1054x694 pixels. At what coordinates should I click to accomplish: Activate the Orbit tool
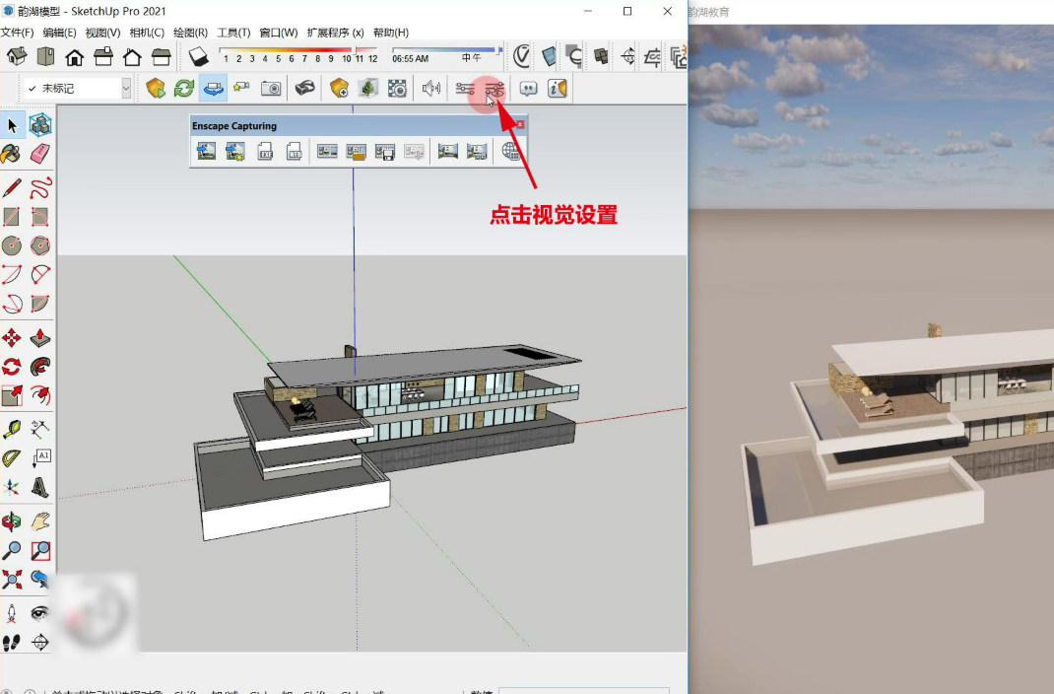point(12,521)
